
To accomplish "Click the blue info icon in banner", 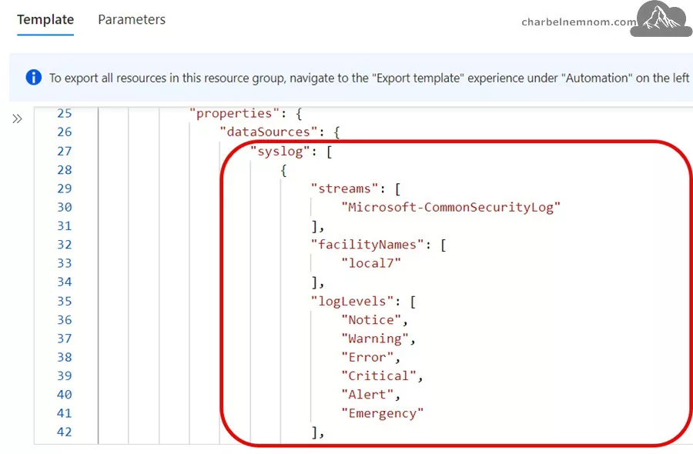I will coord(34,78).
